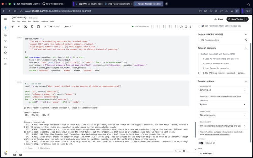Viewport: 253px width, 158px height.
Task: Open the console terminal icon at bottom
Action: pos(14,155)
